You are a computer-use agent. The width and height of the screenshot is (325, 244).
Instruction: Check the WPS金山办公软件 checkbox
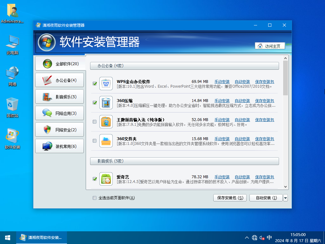point(95,84)
